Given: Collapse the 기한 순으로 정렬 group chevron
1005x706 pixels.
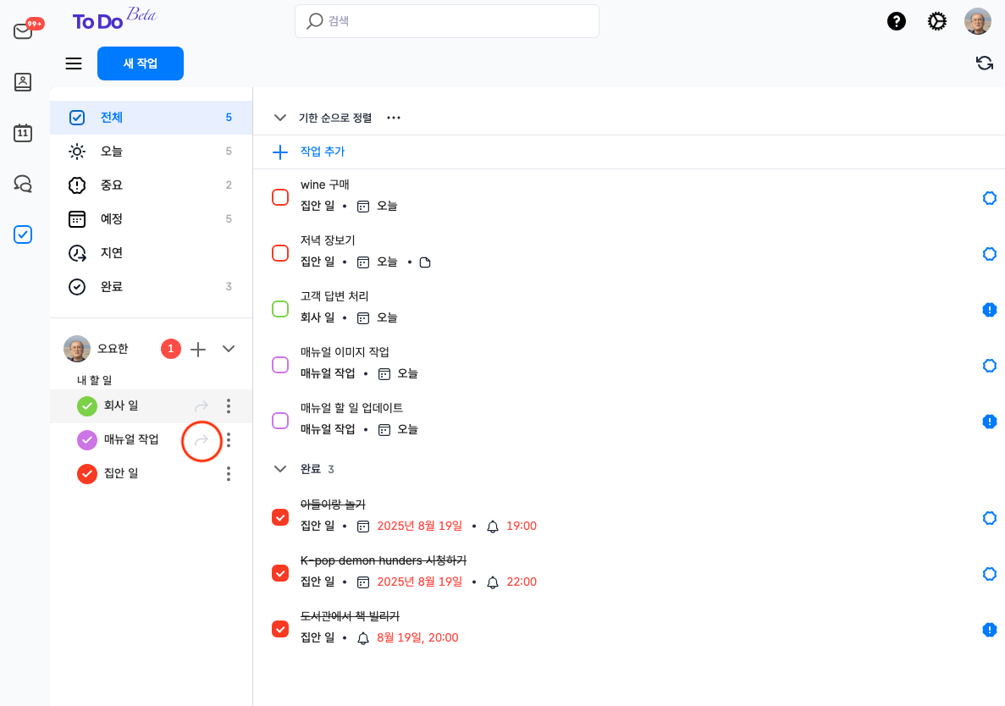Looking at the screenshot, I should pyautogui.click(x=280, y=118).
